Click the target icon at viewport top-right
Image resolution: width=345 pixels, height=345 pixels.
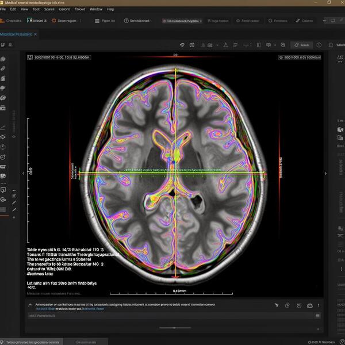(x=281, y=57)
